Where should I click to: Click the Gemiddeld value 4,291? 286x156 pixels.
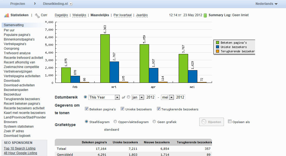(102, 155)
